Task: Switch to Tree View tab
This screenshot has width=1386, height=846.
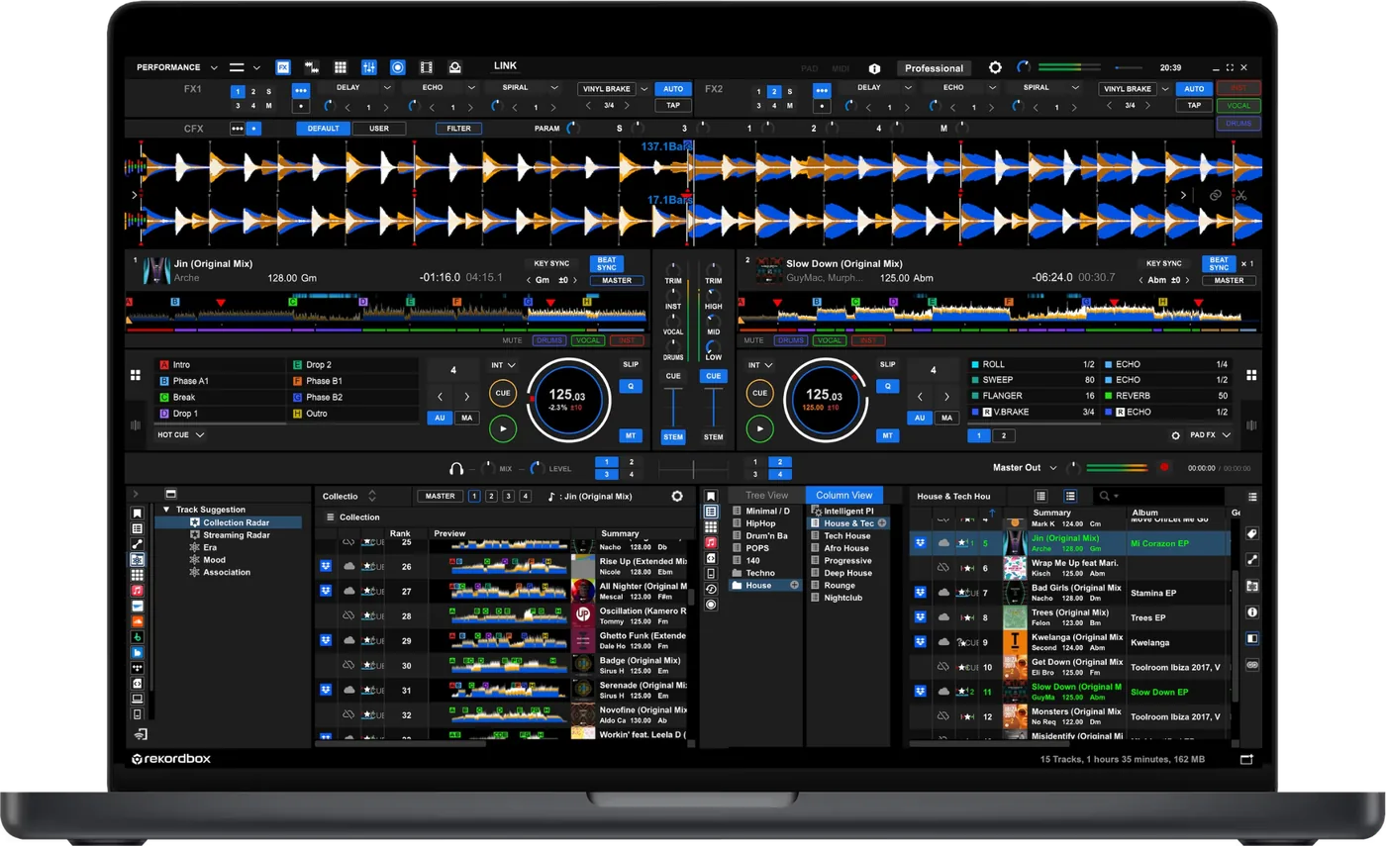Action: [x=766, y=496]
